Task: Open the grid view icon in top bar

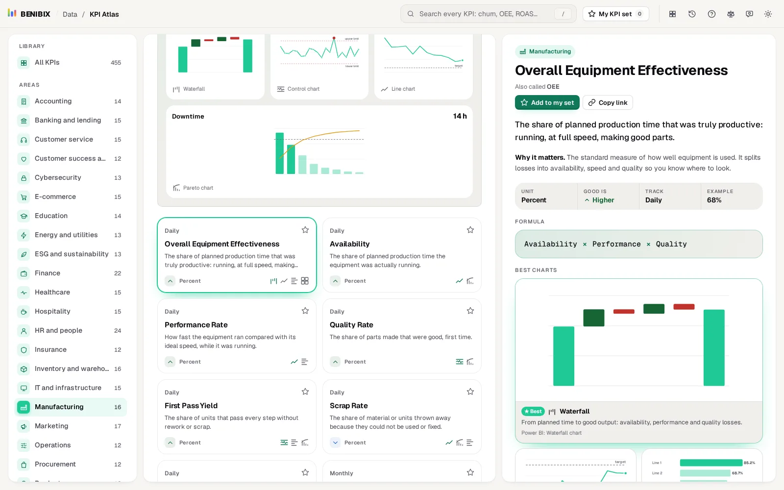Action: click(x=673, y=14)
